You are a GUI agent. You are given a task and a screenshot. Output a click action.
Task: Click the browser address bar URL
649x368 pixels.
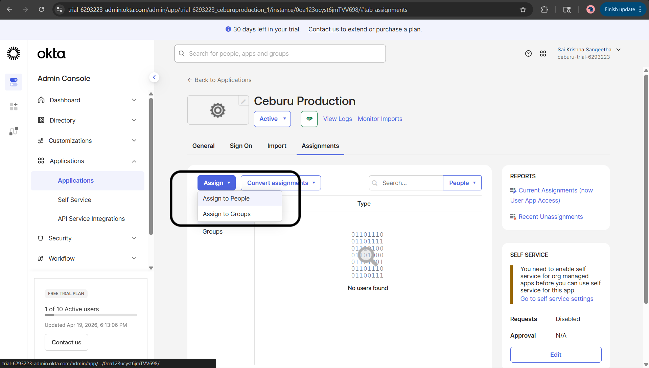[237, 9]
